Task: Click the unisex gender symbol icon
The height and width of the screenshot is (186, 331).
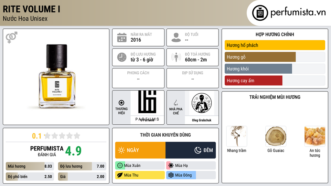Action: [12, 37]
